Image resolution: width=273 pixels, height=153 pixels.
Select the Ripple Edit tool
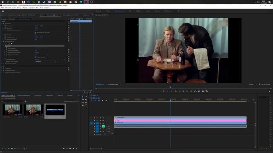point(83,100)
